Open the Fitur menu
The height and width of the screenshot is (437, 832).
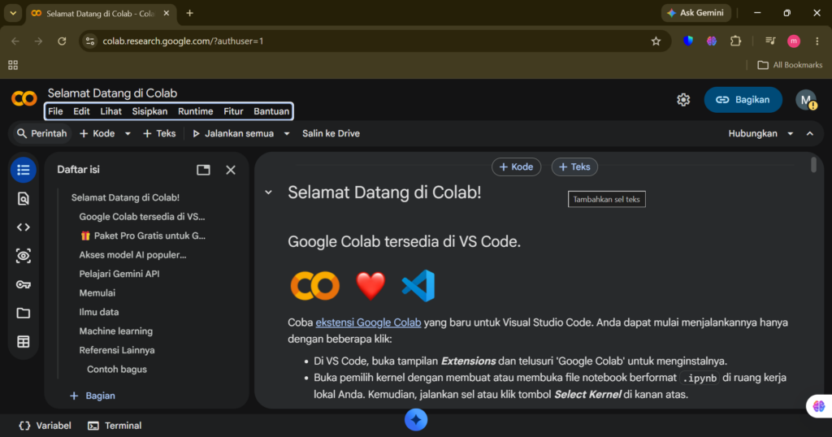point(233,111)
